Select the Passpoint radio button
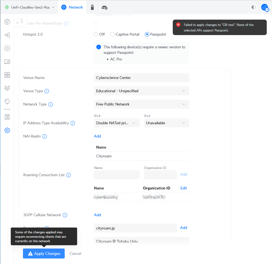The width and height of the screenshot is (272, 264). tap(147, 34)
